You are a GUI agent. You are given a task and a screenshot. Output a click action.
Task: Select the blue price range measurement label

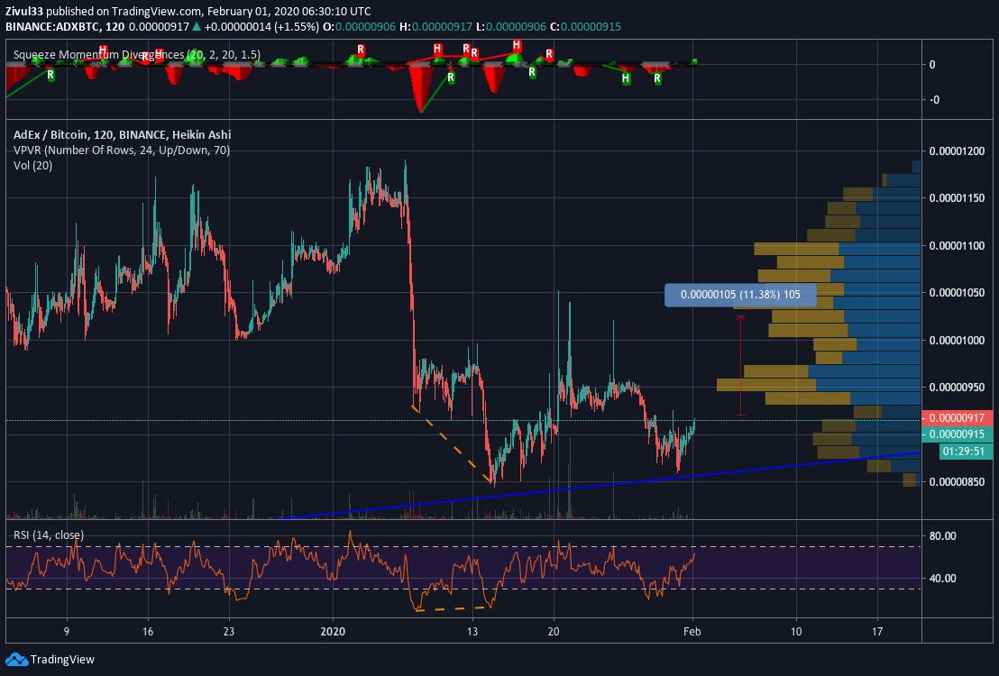click(x=740, y=295)
